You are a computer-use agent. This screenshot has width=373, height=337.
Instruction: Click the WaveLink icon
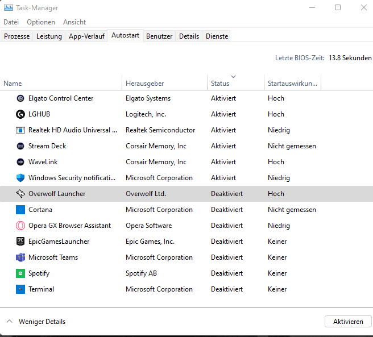pyautogui.click(x=20, y=162)
